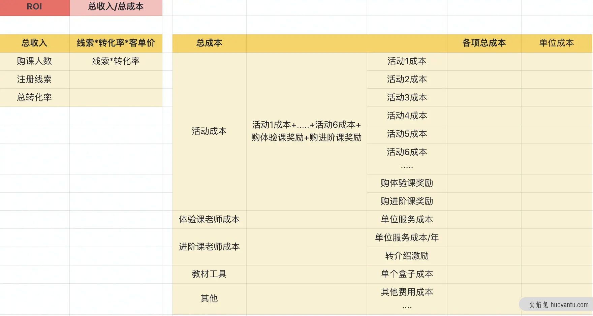Viewport: 593px width, 316px height.
Task: Click the 进阶课老师成本 cell
Action: tap(209, 247)
